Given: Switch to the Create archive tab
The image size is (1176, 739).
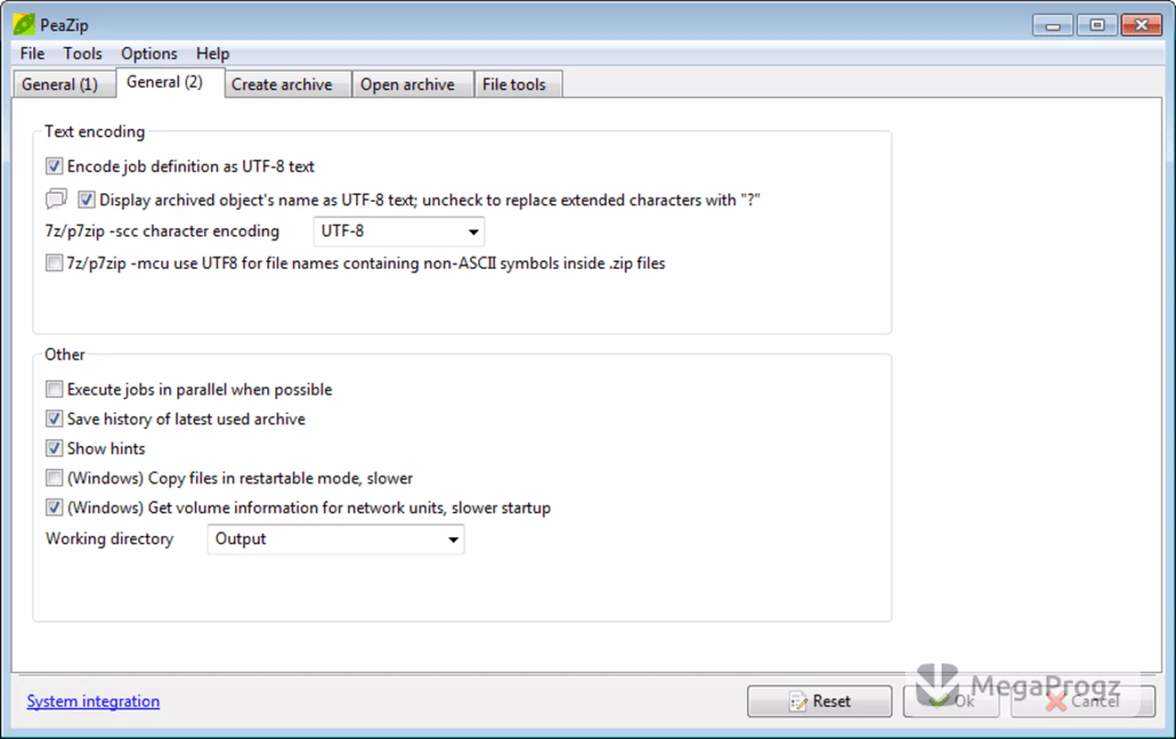Looking at the screenshot, I should (x=287, y=84).
